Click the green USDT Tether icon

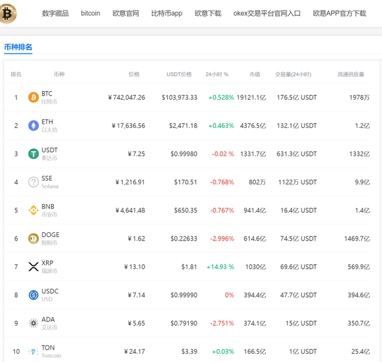[33, 154]
